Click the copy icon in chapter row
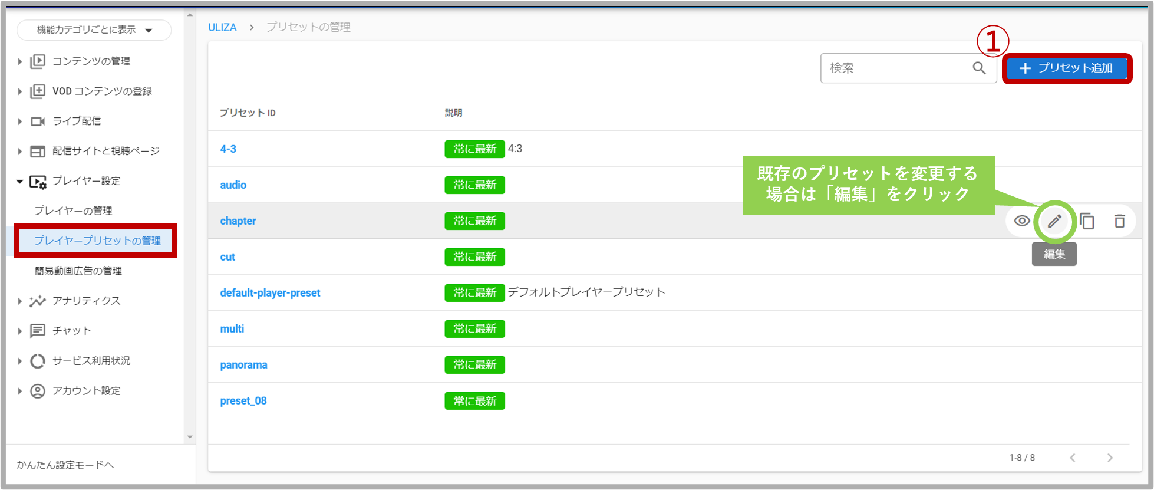1154x490 pixels. pyautogui.click(x=1087, y=221)
